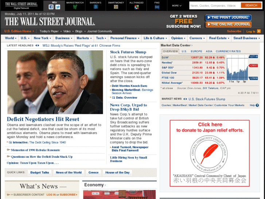Open the WSJ Twitter icon
The width and height of the screenshot is (265, 199).
point(58,7)
